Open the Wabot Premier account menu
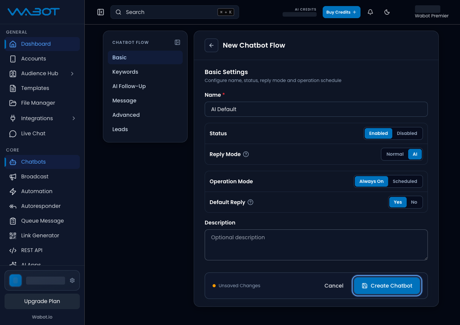 point(432,12)
